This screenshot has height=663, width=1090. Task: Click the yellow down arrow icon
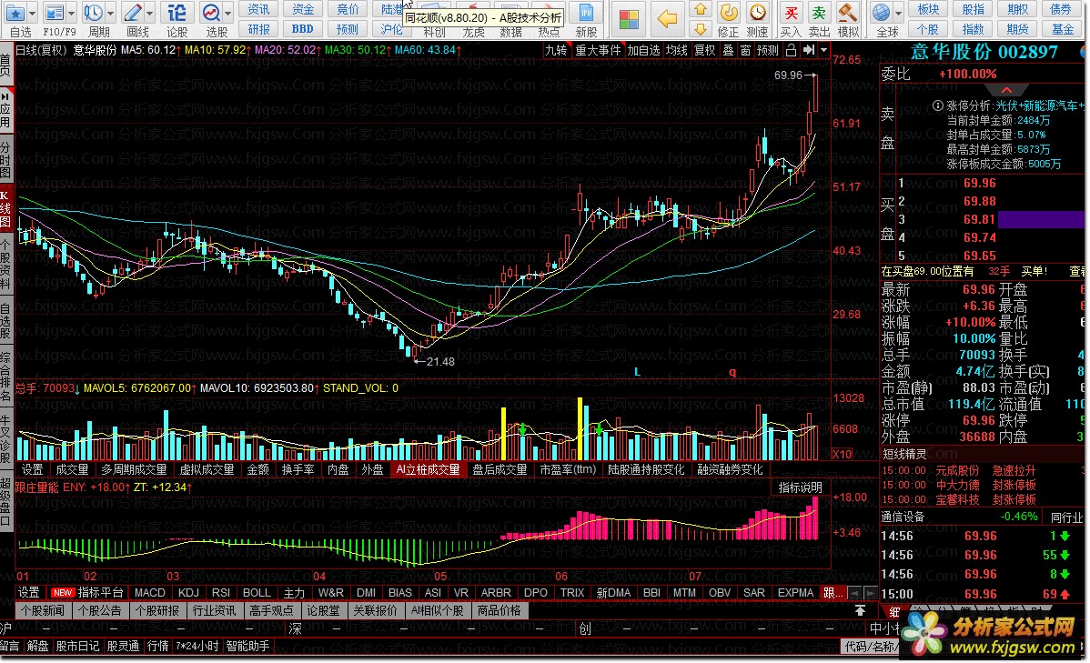pos(701,29)
